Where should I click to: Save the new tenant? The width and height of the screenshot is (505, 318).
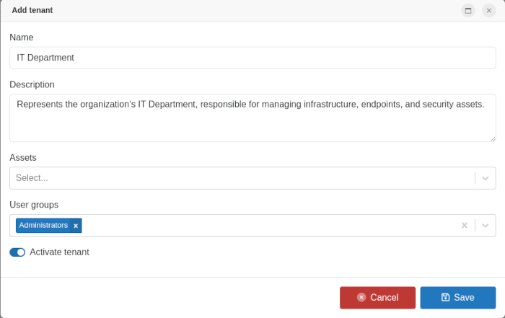coord(457,297)
